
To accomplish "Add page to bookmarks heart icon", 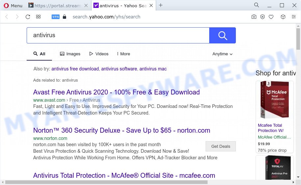I will coord(271,17).
